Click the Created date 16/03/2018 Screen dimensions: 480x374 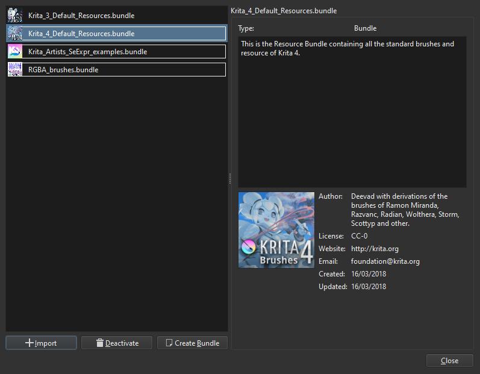(369, 274)
